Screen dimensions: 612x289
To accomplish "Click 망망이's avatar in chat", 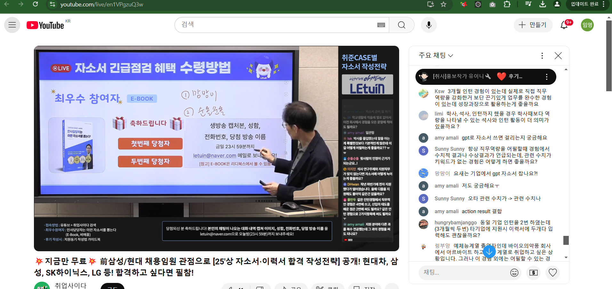I will 423,173.
